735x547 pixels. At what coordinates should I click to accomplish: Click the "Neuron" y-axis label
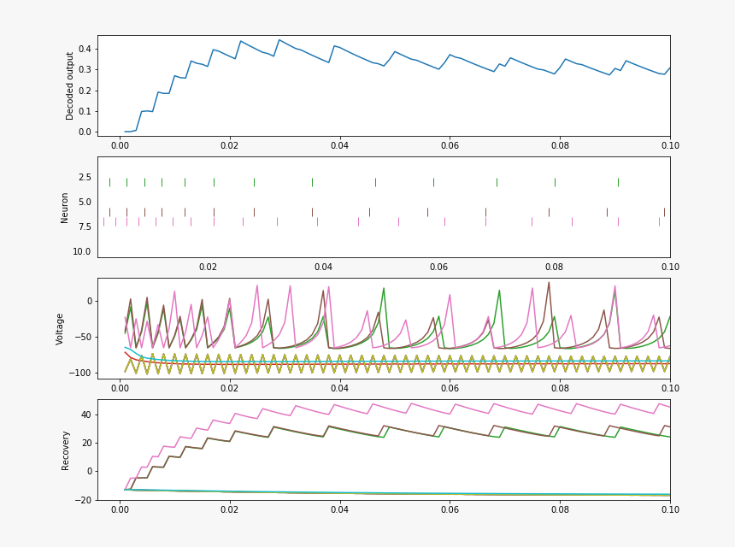(x=64, y=208)
